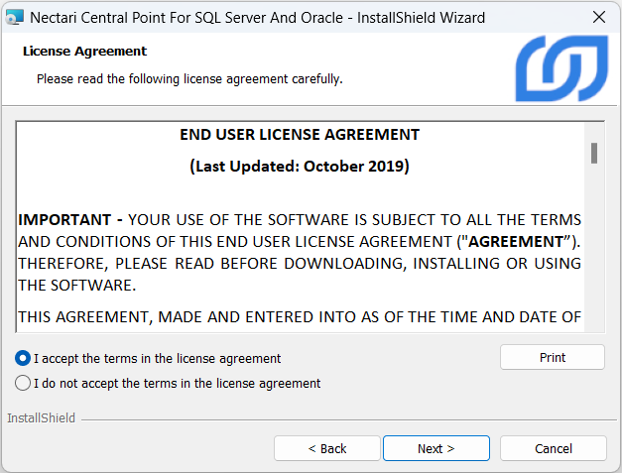
Task: Click the 'InstallShield' label at bottom left
Action: [41, 418]
